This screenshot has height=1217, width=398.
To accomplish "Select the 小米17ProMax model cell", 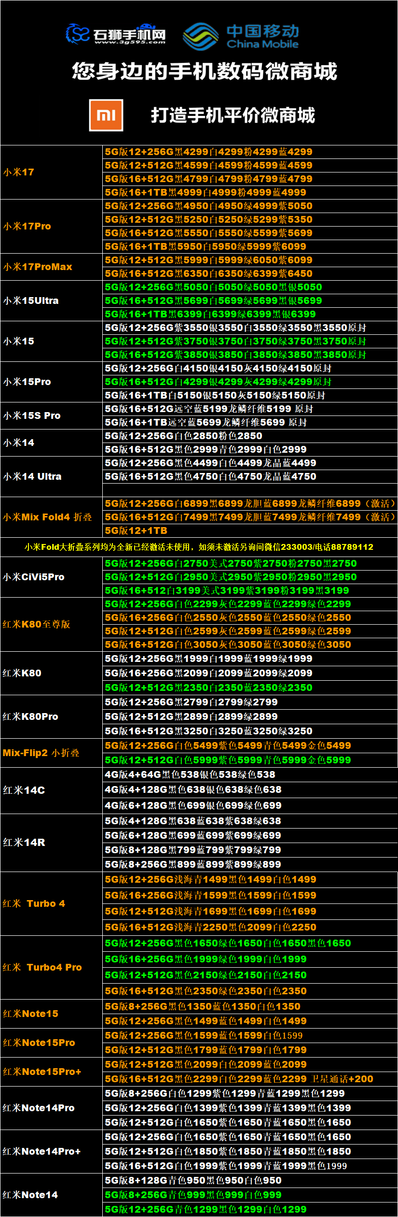I will [x=38, y=267].
